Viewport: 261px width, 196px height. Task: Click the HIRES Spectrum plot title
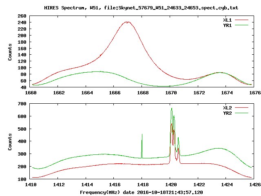click(x=141, y=8)
